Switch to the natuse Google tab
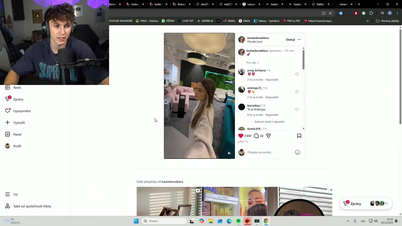402x226 pixels. pos(251,4)
